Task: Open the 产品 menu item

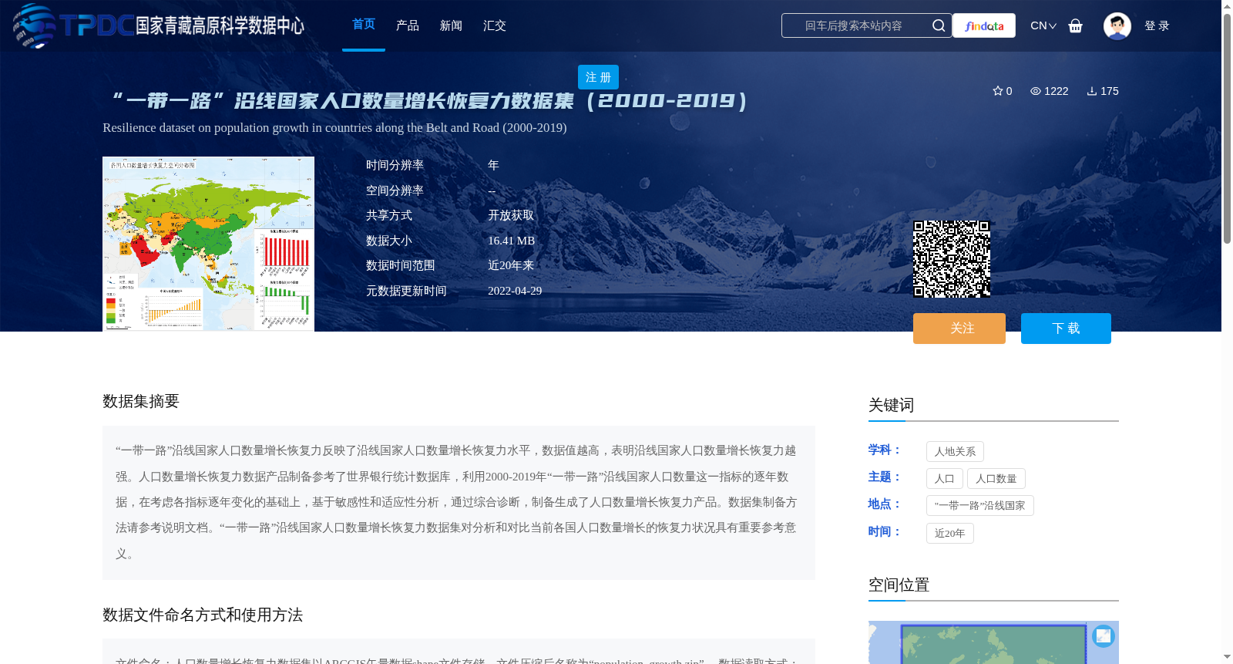Action: click(x=408, y=25)
